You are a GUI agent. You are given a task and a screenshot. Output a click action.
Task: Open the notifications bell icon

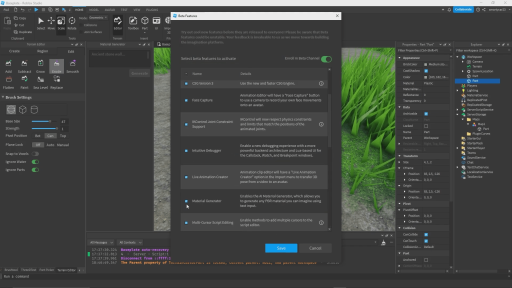tap(449, 10)
